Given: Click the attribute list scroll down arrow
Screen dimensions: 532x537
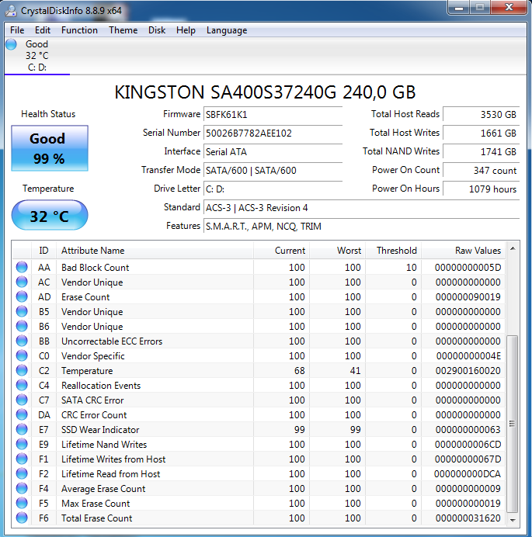Looking at the screenshot, I should (x=513, y=520).
